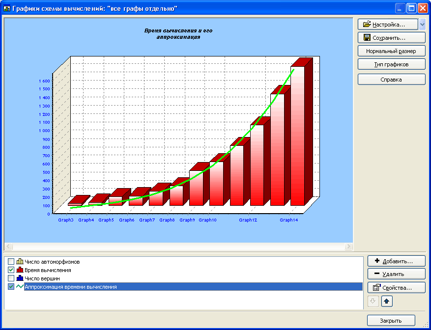Enable the Число вершин checkbox

point(11,278)
